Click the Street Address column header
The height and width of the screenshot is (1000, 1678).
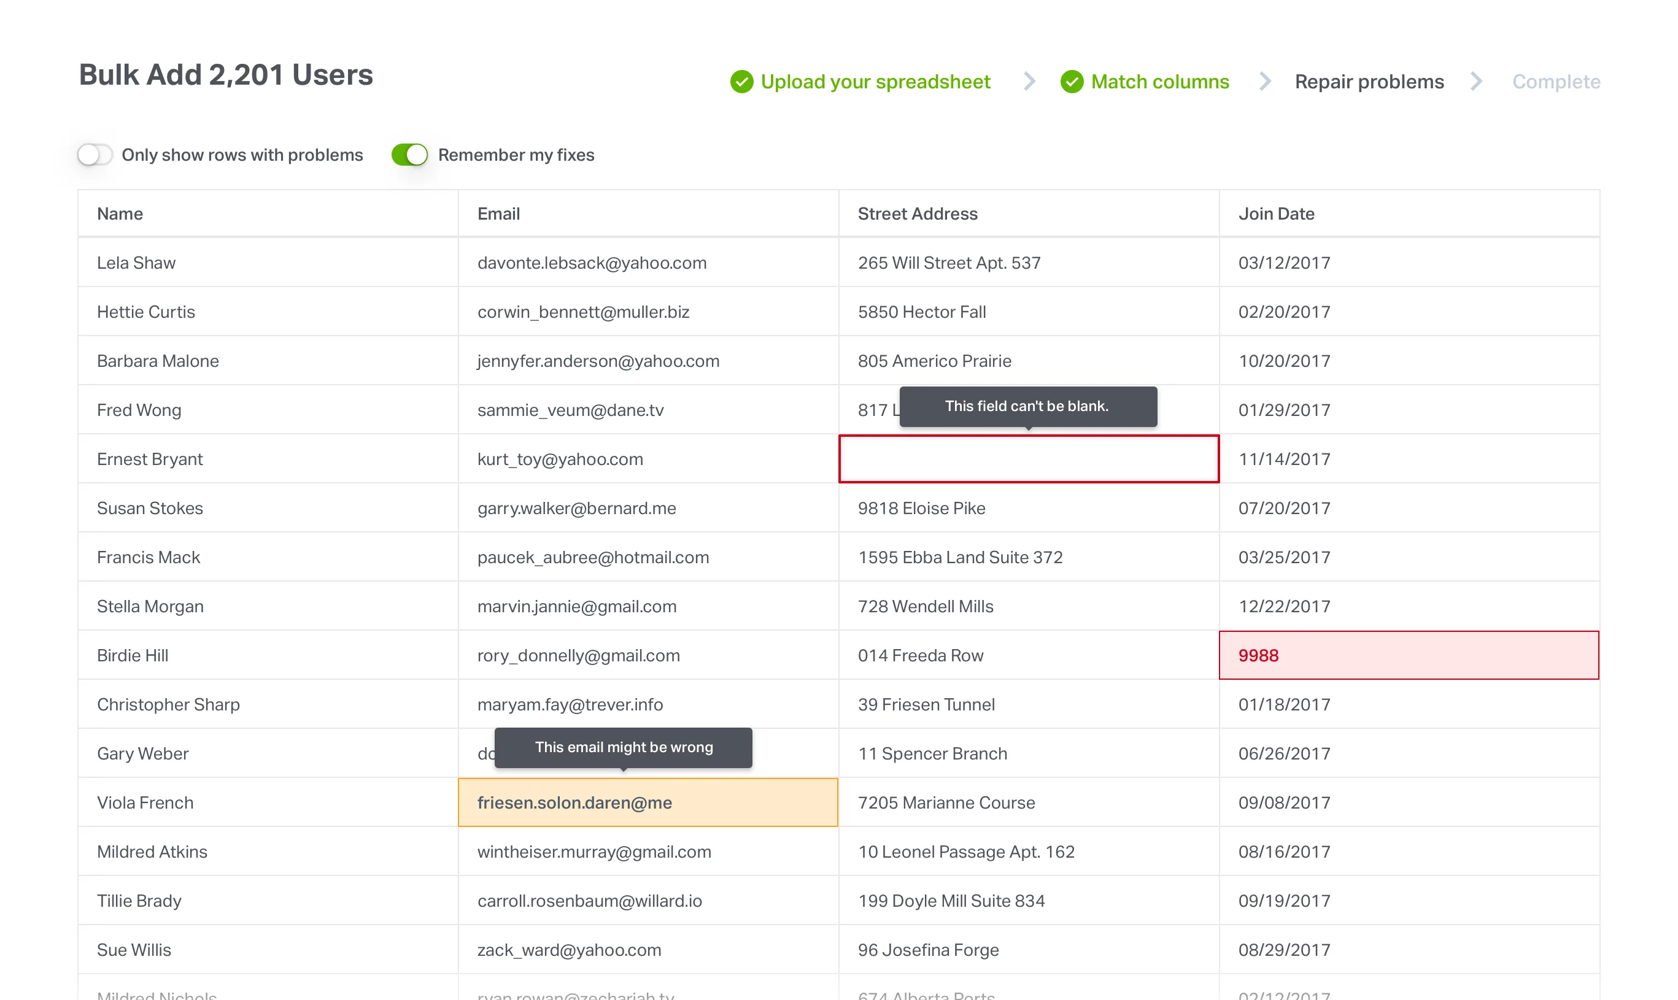(917, 213)
